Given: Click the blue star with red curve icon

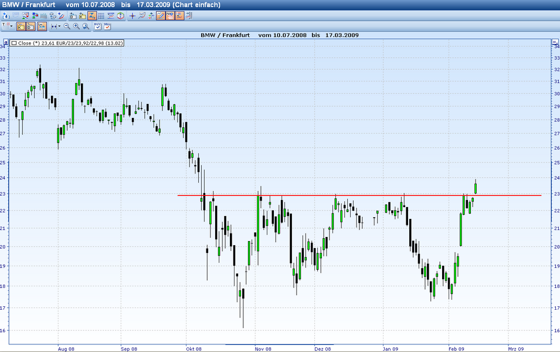Looking at the screenshot, I should pos(62,16).
